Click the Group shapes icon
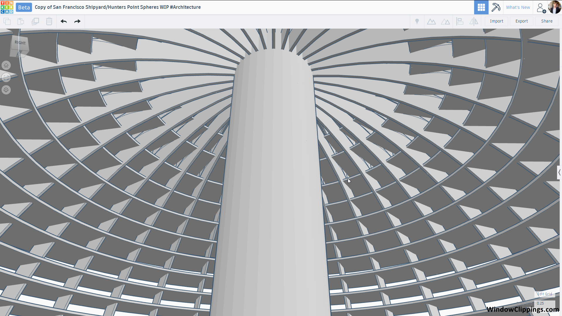This screenshot has height=316, width=562. (431, 21)
